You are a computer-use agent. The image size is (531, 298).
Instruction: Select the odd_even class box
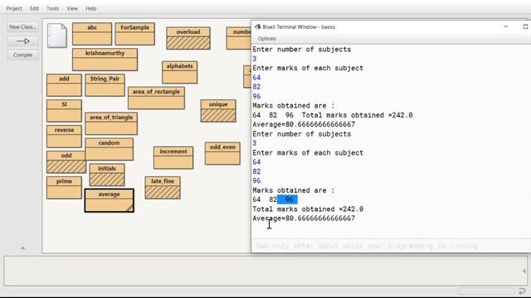[222, 154]
